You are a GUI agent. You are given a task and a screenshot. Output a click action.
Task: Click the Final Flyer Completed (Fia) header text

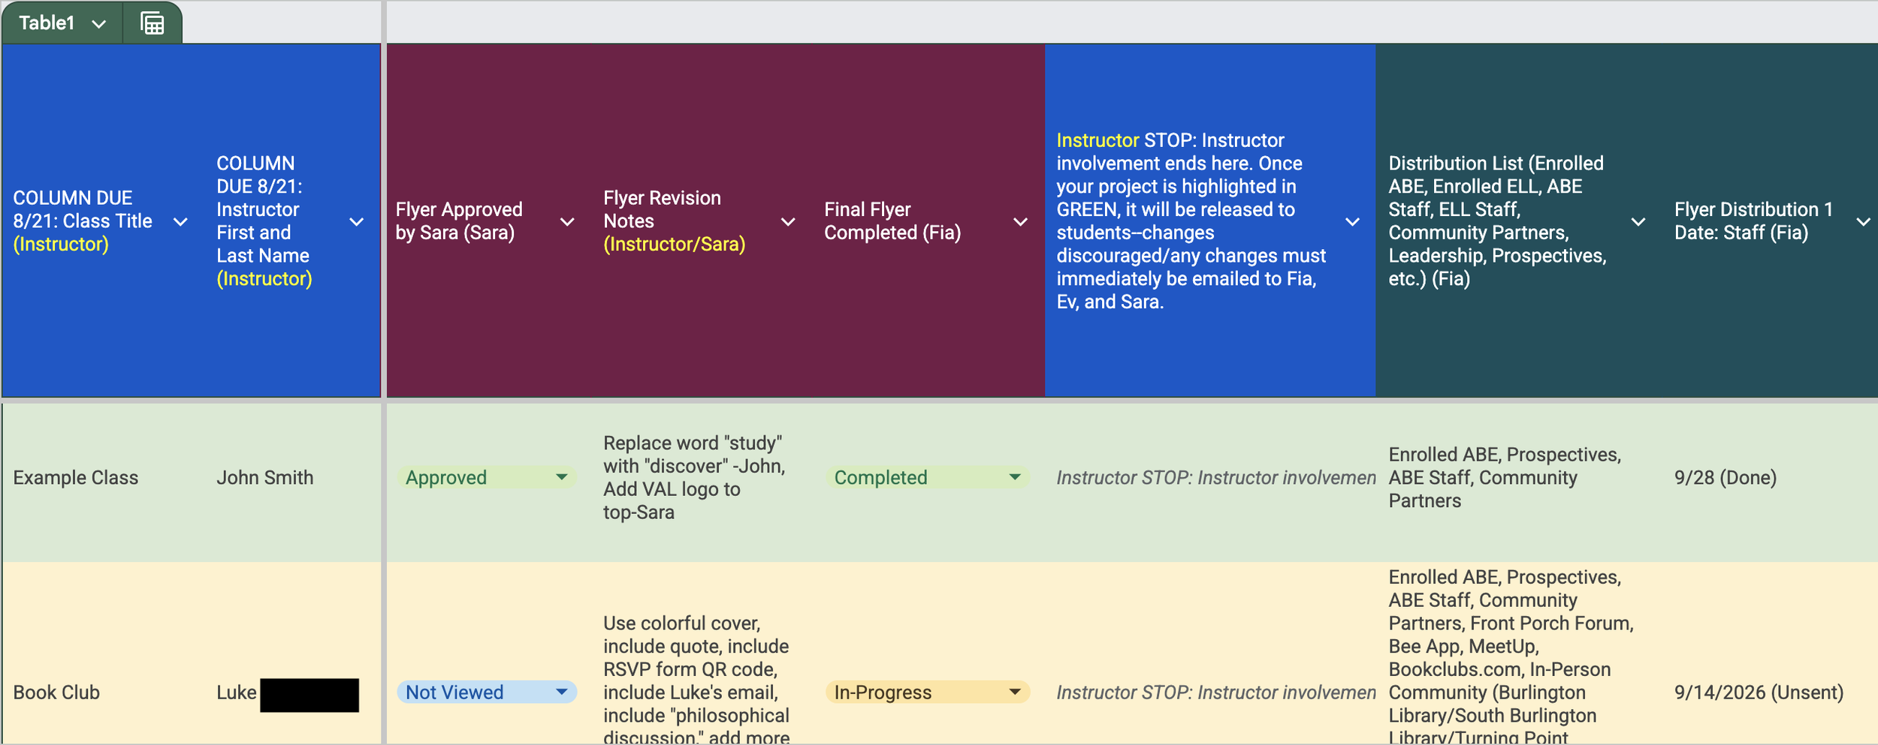[892, 221]
